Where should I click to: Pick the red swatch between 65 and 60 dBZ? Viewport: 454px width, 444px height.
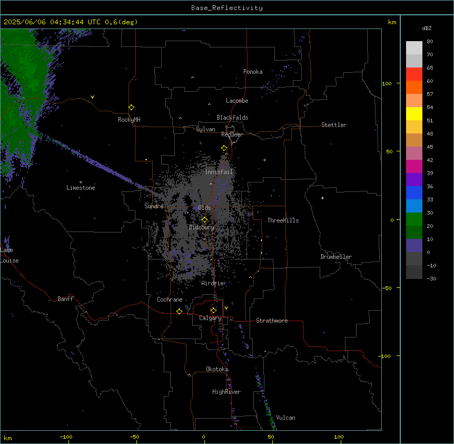click(x=414, y=74)
